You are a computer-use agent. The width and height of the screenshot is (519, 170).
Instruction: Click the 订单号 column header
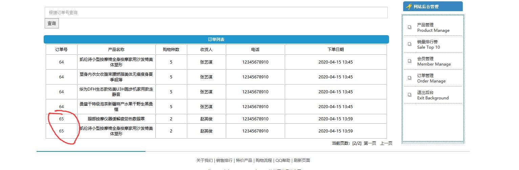(x=61, y=49)
